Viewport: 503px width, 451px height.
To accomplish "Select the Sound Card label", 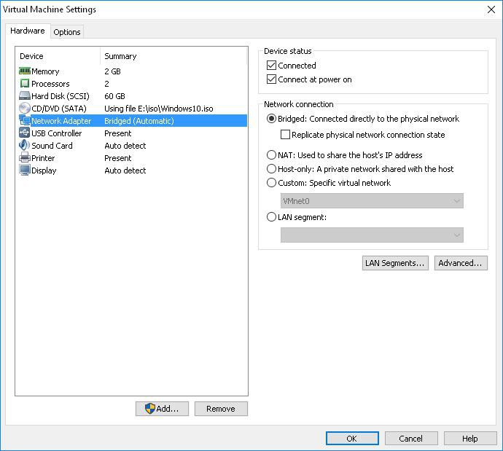I will coord(52,146).
